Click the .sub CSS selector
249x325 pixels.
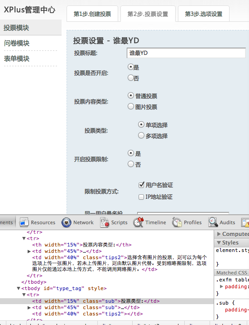(223, 303)
